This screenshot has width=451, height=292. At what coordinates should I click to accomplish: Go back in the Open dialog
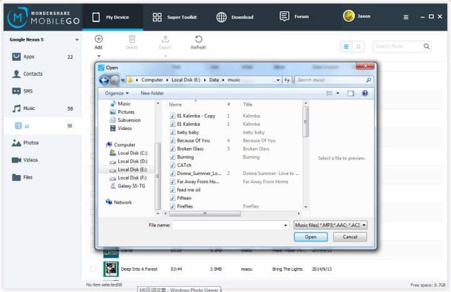point(104,80)
